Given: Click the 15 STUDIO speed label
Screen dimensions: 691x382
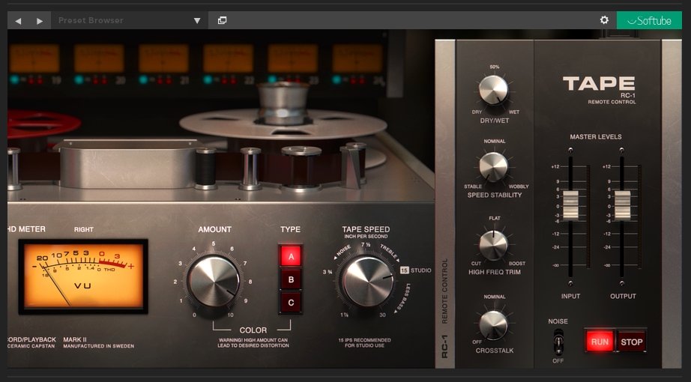Looking at the screenshot, I should point(415,270).
